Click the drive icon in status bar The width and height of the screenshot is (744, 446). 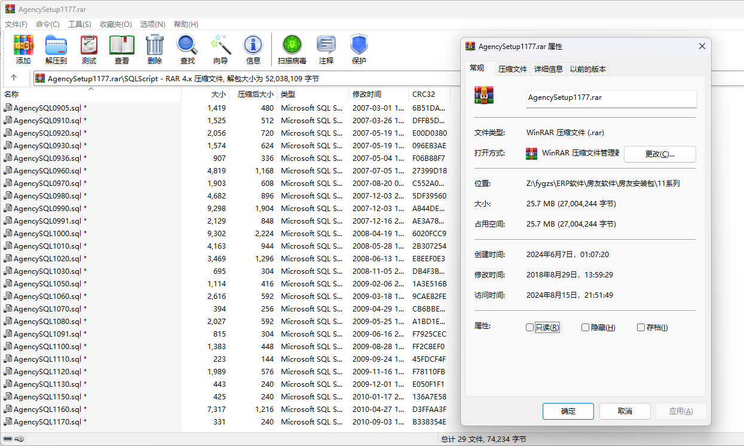pyautogui.click(x=8, y=439)
